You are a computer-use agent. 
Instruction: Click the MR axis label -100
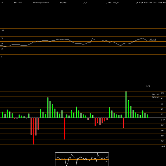click(x=163, y=146)
